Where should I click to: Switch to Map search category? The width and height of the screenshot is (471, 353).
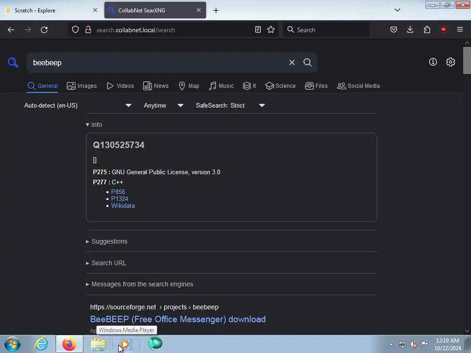pyautogui.click(x=189, y=86)
